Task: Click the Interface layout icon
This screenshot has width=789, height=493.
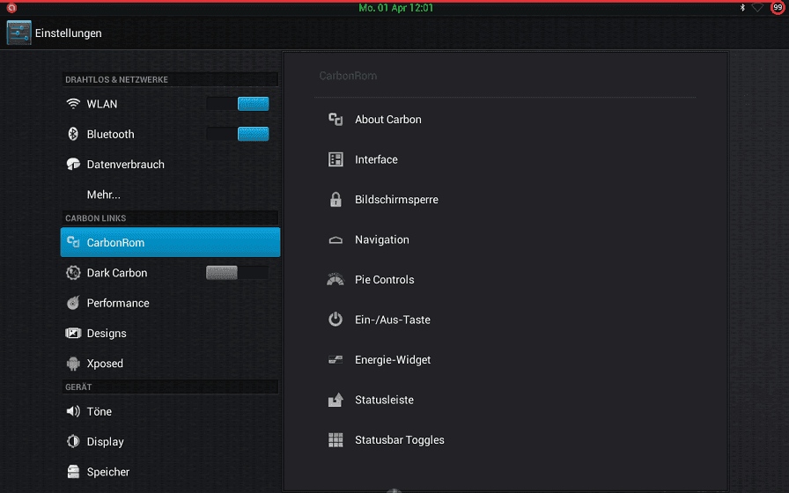Action: (x=336, y=159)
